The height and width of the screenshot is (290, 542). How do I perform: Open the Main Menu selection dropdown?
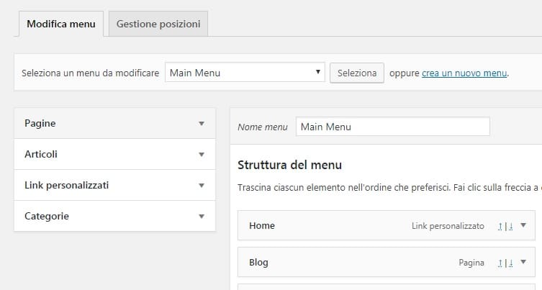[x=245, y=72]
